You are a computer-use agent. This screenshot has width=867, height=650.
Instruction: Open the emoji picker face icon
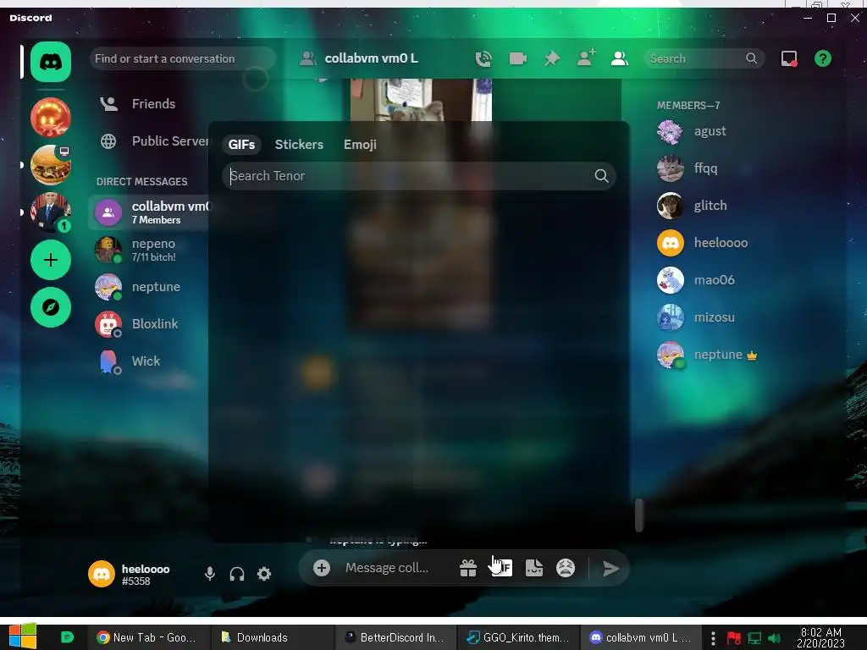coord(565,568)
